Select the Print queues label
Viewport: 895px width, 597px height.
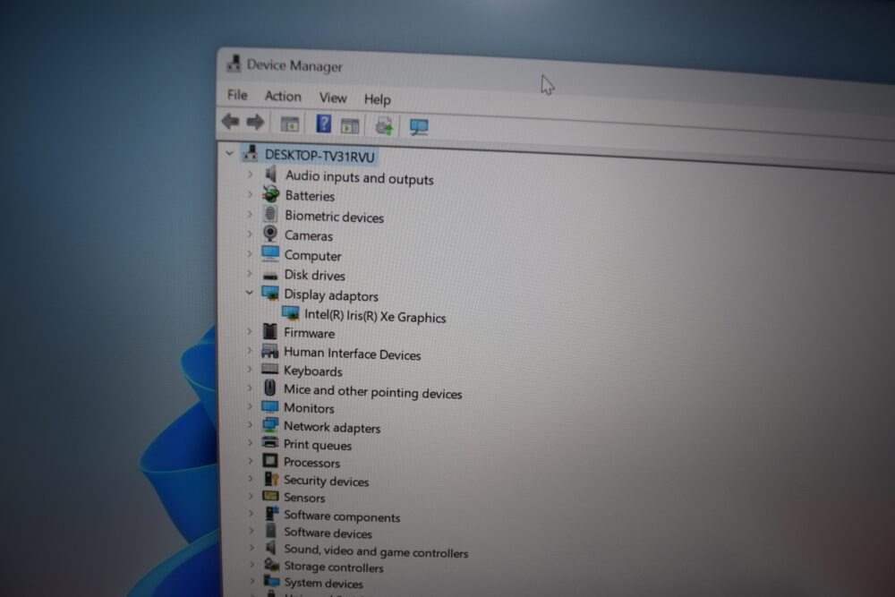point(318,445)
